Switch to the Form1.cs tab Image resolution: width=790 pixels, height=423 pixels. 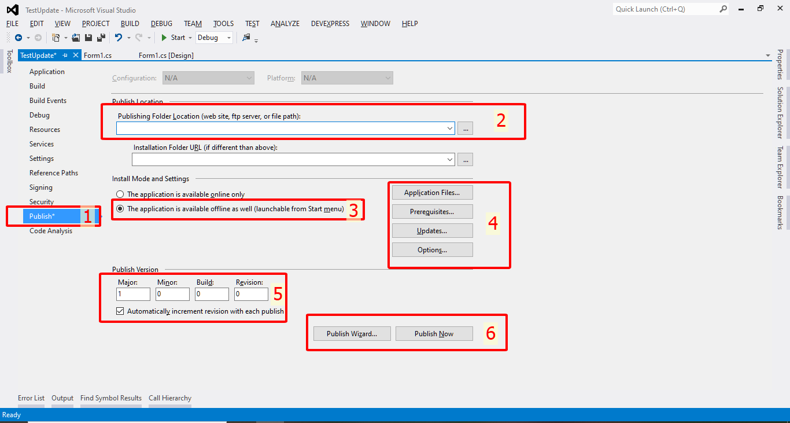pos(98,56)
